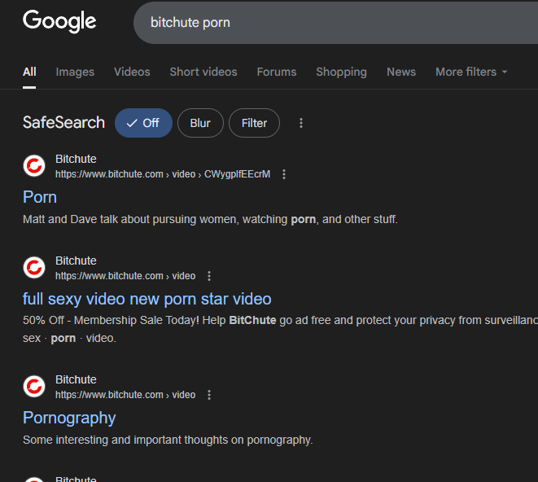Set SafeSearch to Blur
Screen dimensions: 538x482
(x=200, y=123)
